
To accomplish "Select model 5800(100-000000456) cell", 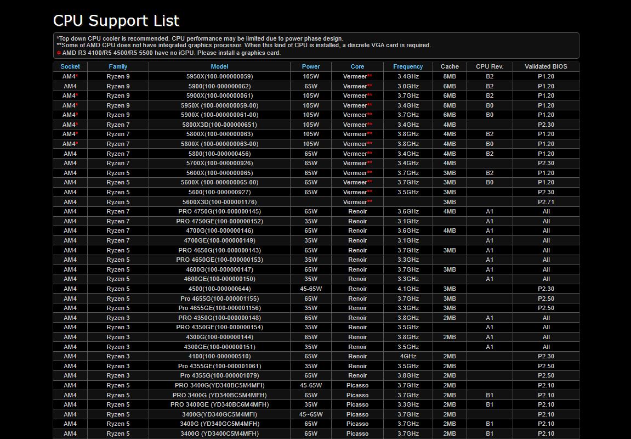I will pos(219,154).
